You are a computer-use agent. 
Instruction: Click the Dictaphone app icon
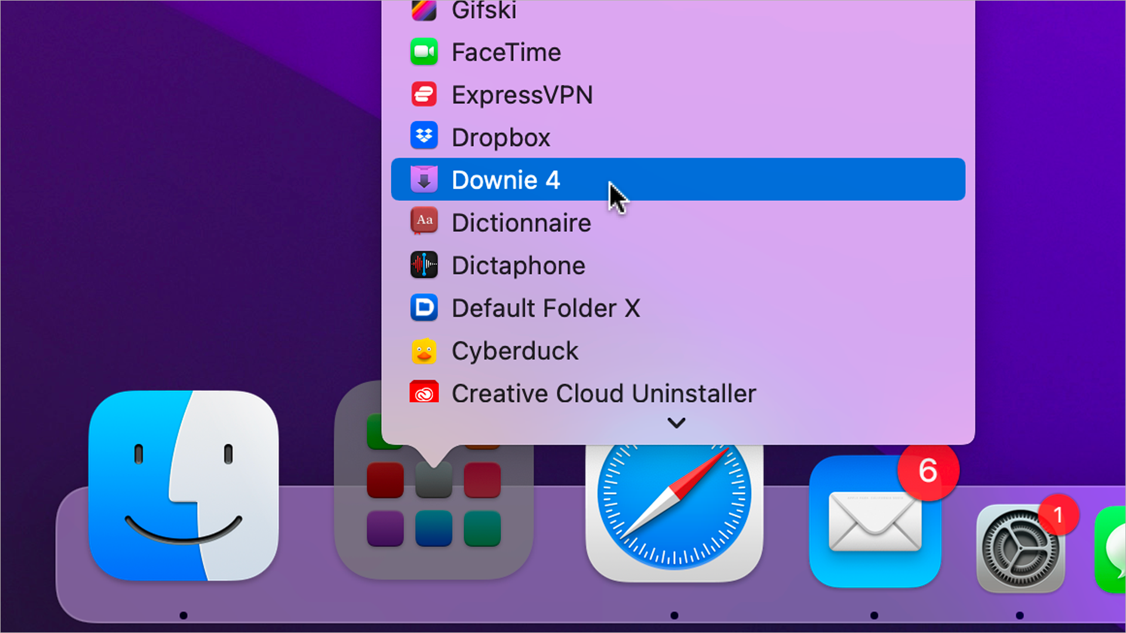pos(424,265)
